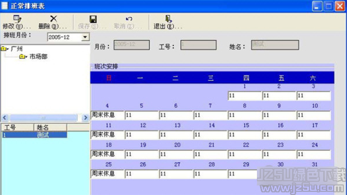Screen dimensions: 347x195
Task: Click the 四 Thursday column header
Action: click(x=246, y=78)
